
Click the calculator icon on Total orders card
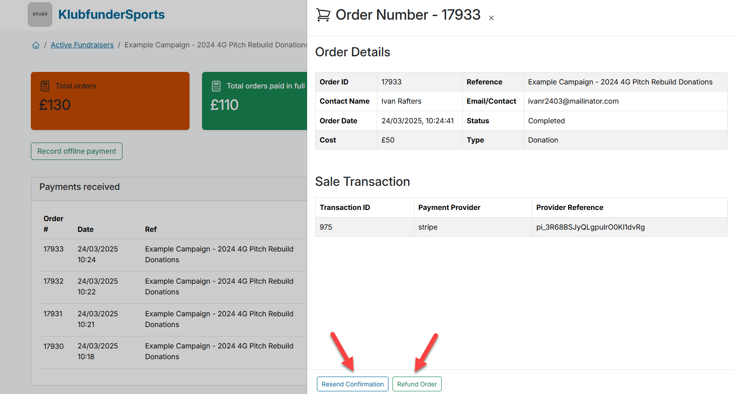coord(45,86)
